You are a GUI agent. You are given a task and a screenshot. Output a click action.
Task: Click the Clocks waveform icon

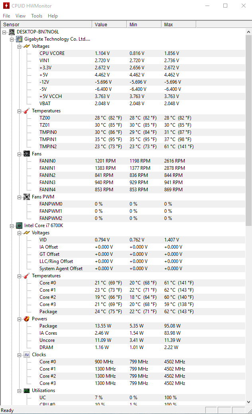(27, 355)
